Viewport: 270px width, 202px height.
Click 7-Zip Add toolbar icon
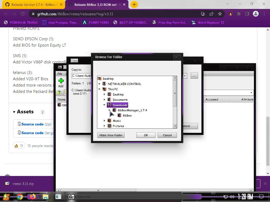61,83
